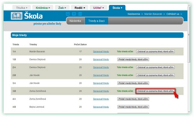
Task: Click Zorka Zorničková in row 4.A
Action: click(38, 99)
